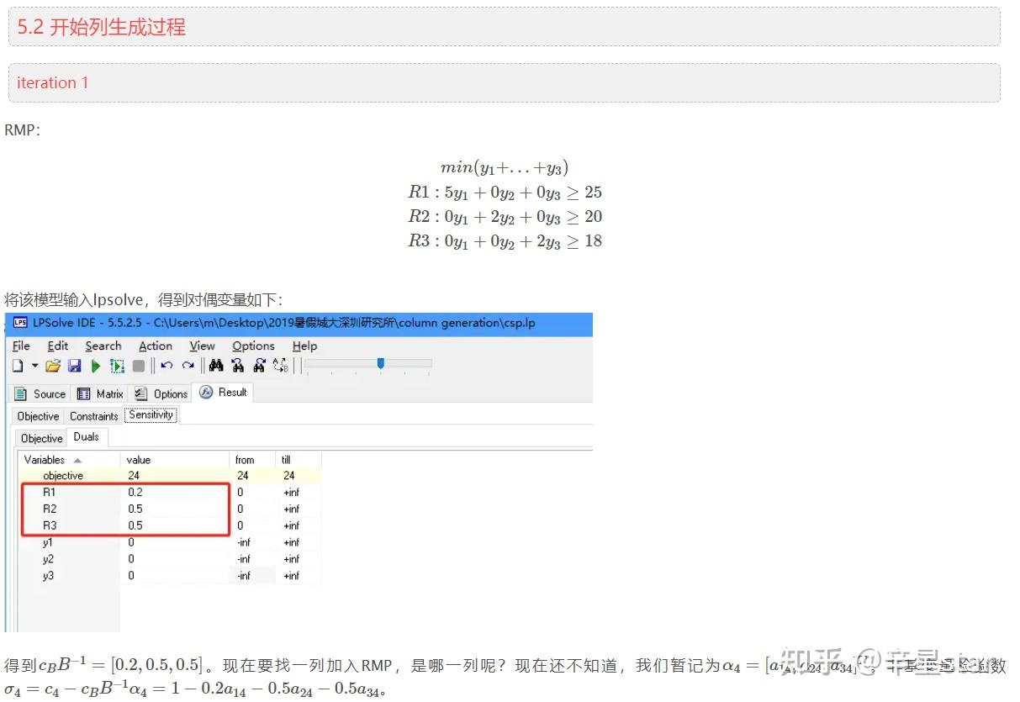Open Find using the binoculars icon
The width and height of the screenshot is (1020, 702).
pyautogui.click(x=214, y=365)
